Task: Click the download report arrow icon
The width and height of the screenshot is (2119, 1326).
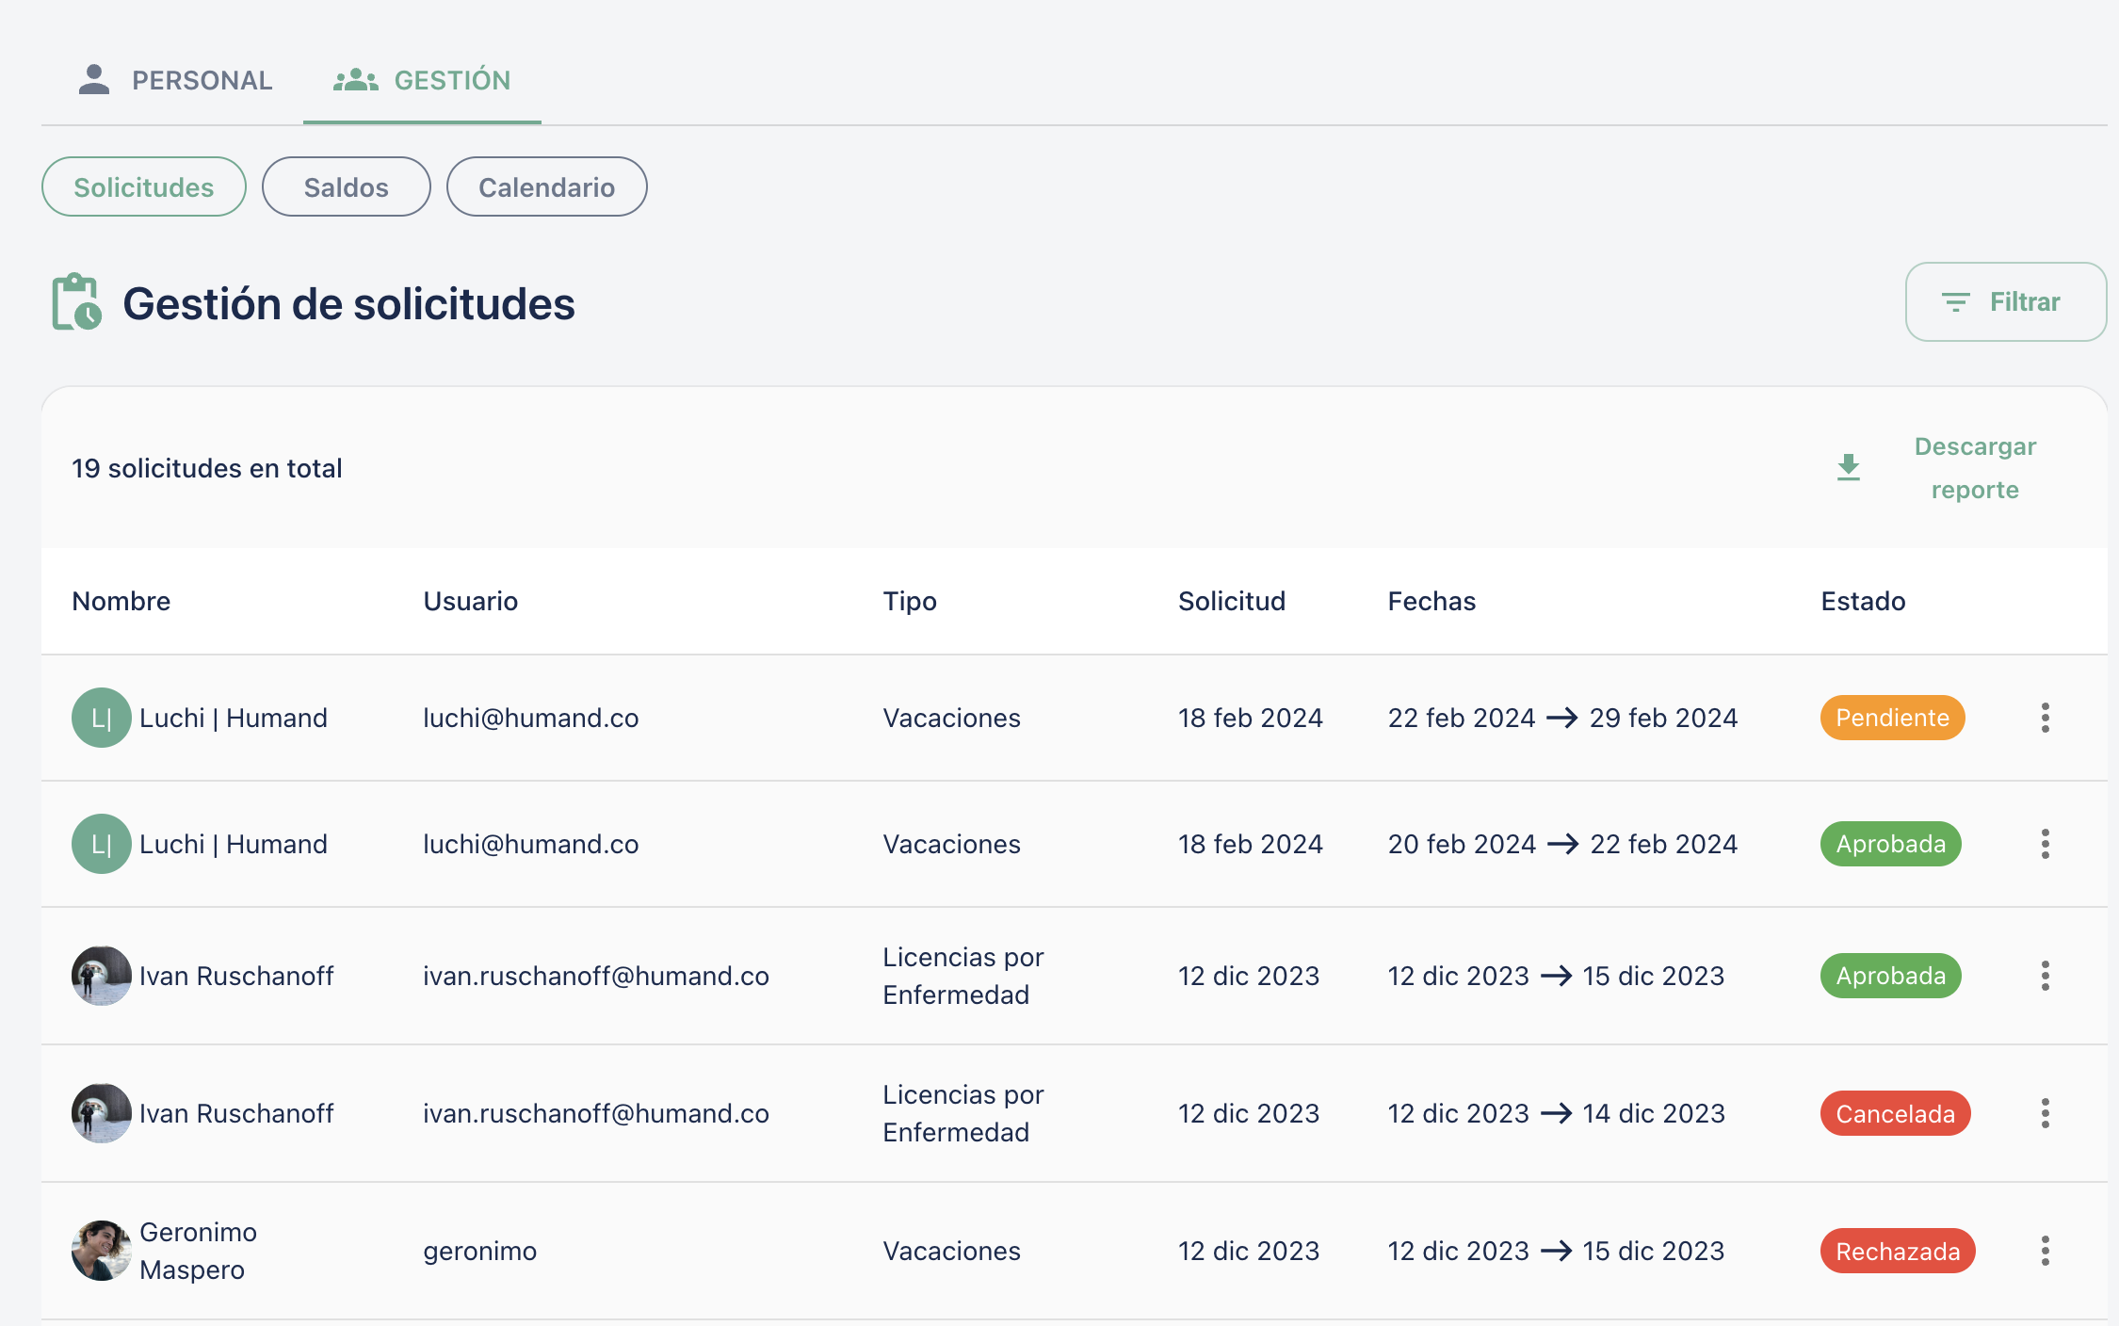Action: click(x=1849, y=467)
